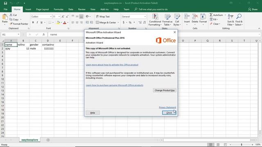Image resolution: width=262 pixels, height=147 pixels.
Task: Select the easytoexplore sheet tab
Action: [30, 140]
